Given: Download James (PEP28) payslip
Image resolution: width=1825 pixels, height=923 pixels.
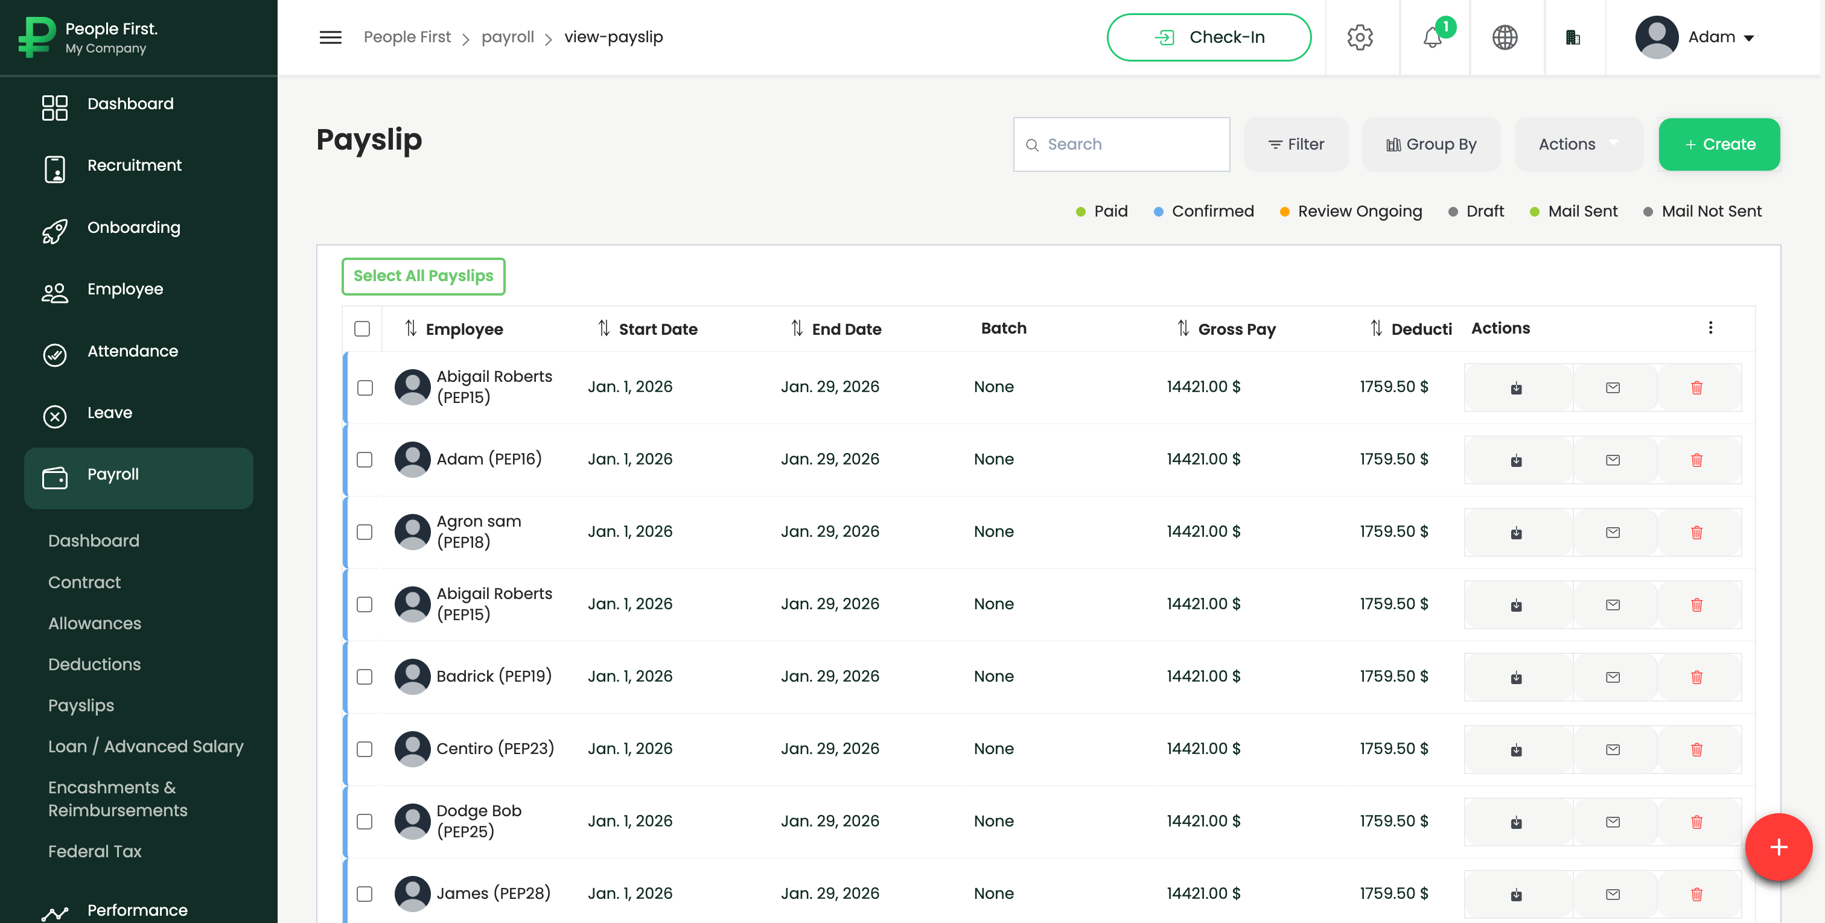Looking at the screenshot, I should coord(1516,894).
